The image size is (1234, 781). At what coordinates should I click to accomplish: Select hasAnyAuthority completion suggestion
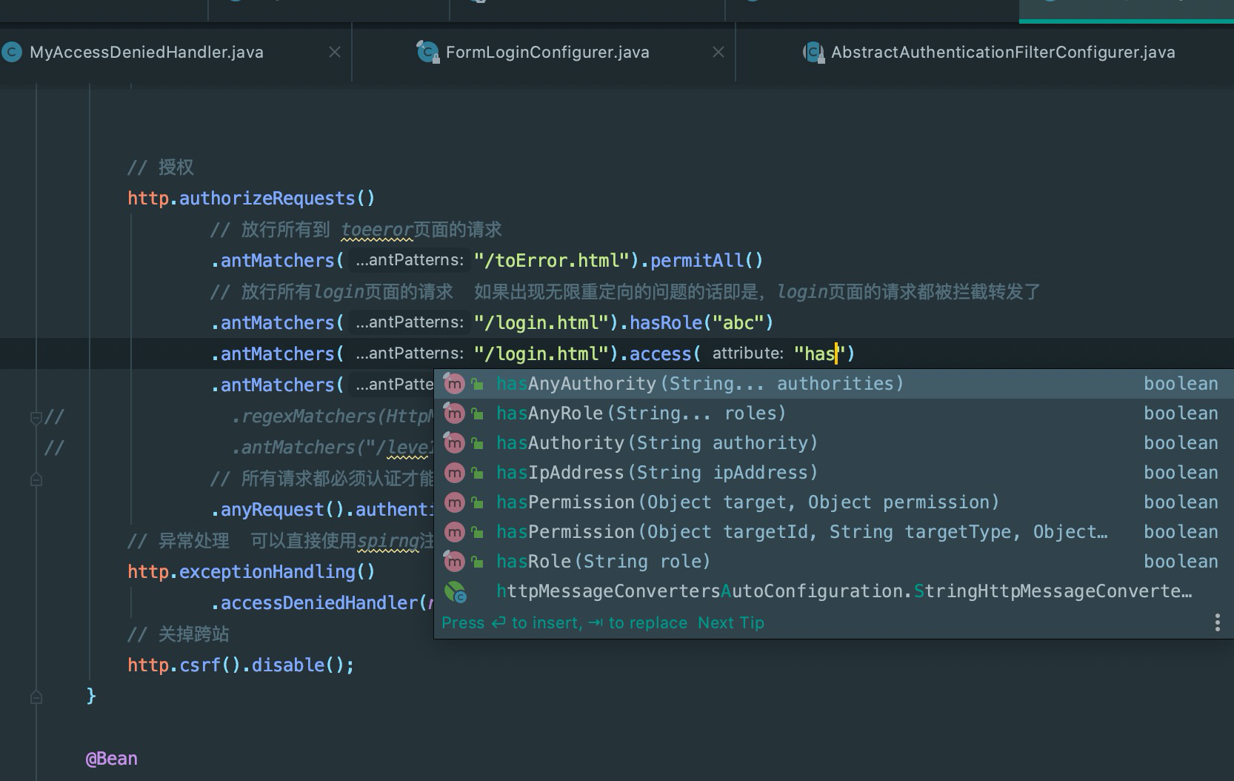point(833,384)
